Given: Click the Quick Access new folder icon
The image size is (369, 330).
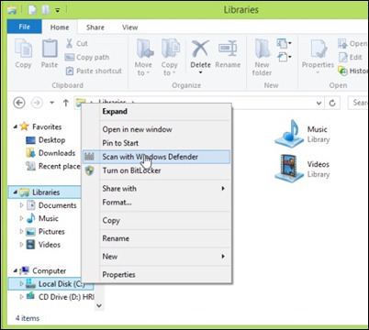Looking at the screenshot, I should click(x=46, y=10).
